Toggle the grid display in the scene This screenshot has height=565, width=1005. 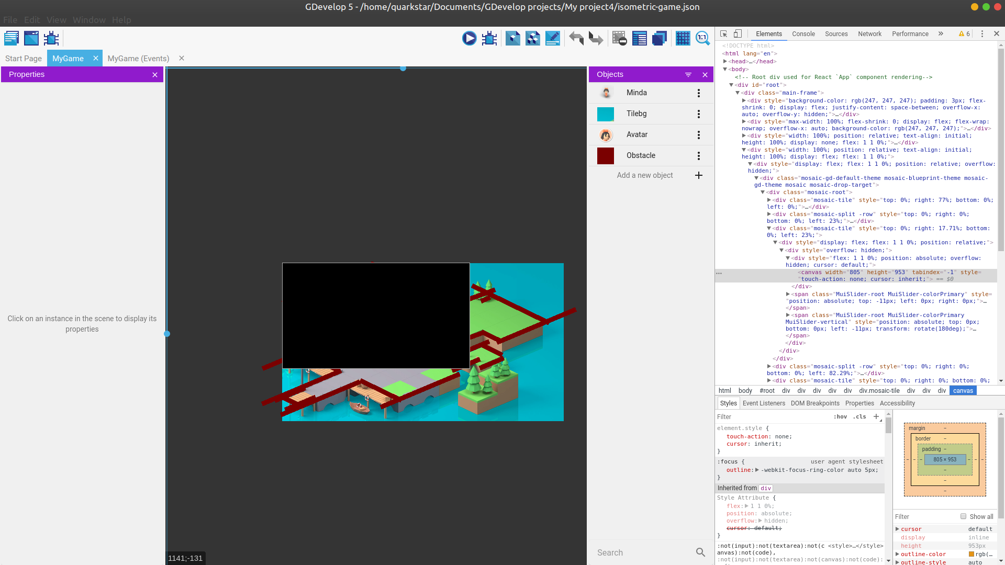click(x=683, y=38)
